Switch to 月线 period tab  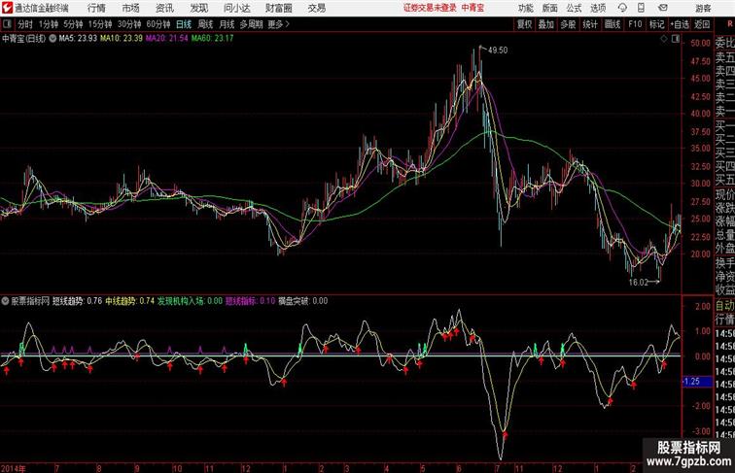coord(227,24)
